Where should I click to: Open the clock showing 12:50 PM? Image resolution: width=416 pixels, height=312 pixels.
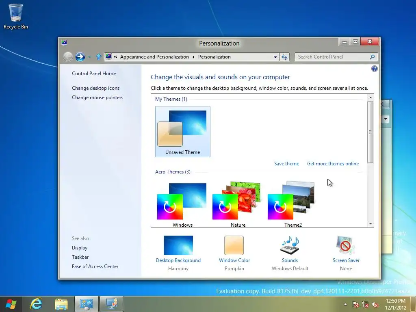pyautogui.click(x=396, y=304)
